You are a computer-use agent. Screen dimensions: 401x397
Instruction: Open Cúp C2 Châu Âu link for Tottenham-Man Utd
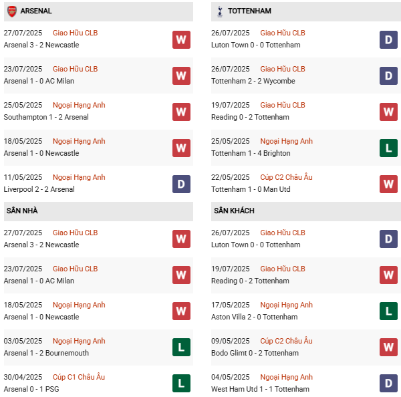[x=286, y=177]
